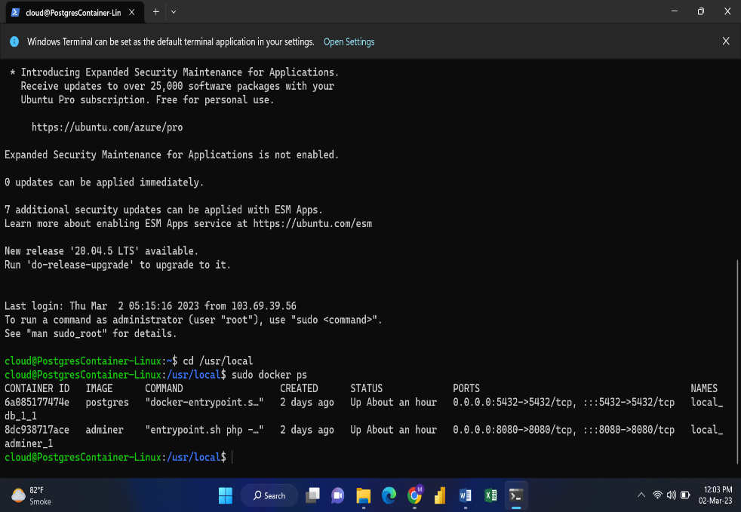This screenshot has width=741, height=512.
Task: Click the 'do-release-upgrade' command text
Action: pyautogui.click(x=80, y=265)
